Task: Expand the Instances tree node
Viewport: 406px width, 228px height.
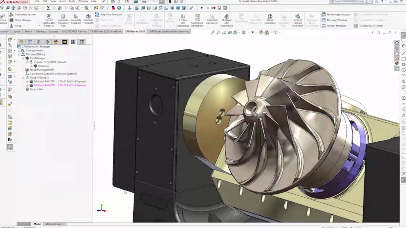Action: (31, 66)
